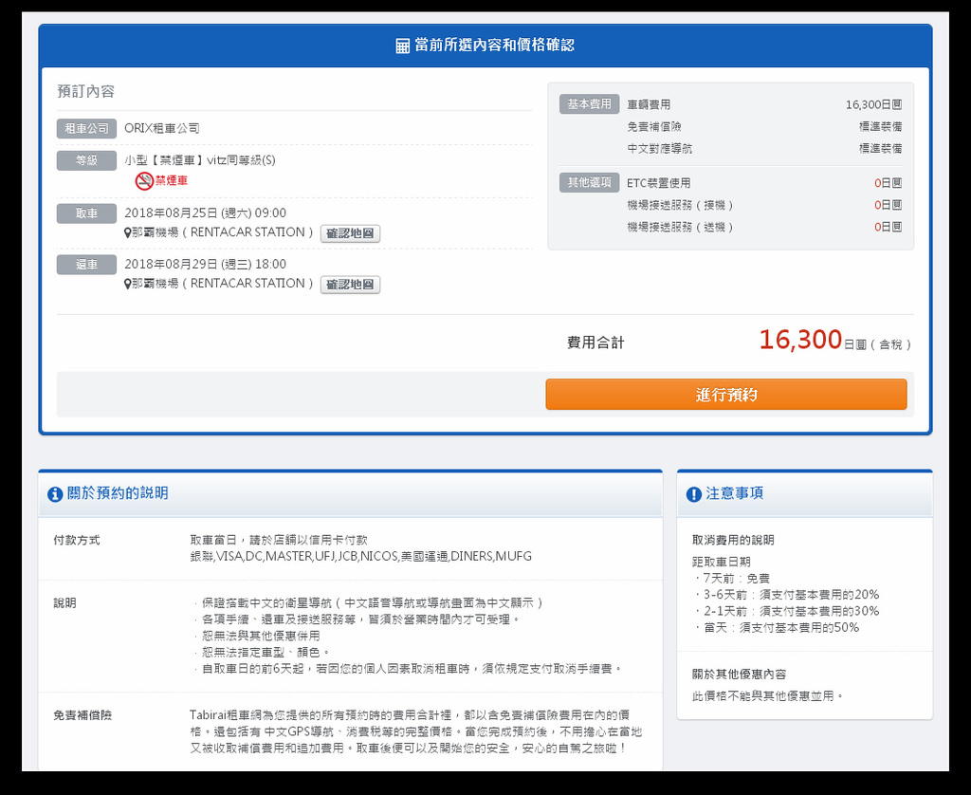Click the red 16,300 total price
This screenshot has height=795, width=971.
pyautogui.click(x=800, y=340)
